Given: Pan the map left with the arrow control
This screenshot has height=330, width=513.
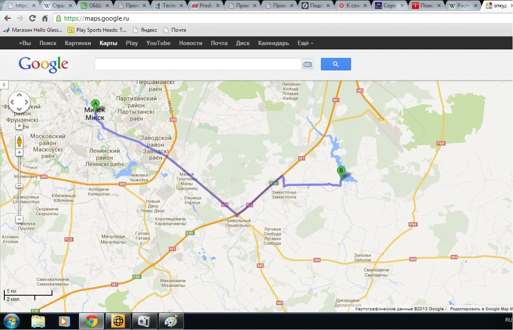Looking at the screenshot, I should click(12, 102).
